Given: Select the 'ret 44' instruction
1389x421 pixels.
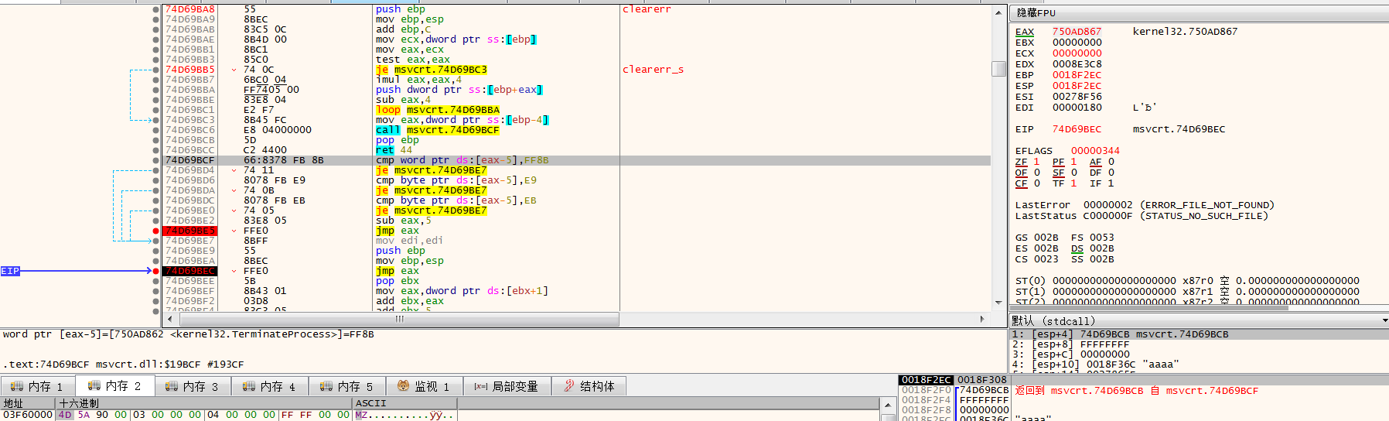Looking at the screenshot, I should click(394, 150).
